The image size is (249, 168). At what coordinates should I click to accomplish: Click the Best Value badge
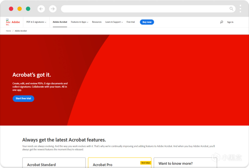[x=146, y=163]
